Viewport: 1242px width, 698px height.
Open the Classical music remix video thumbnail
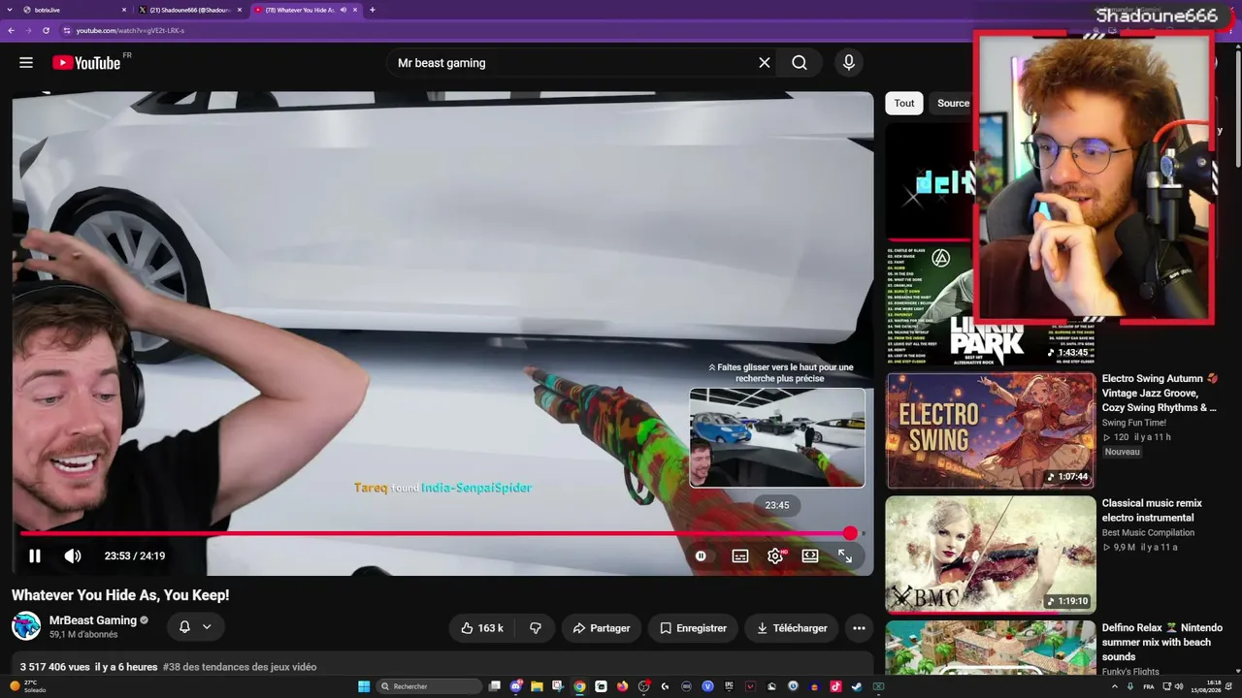click(990, 555)
